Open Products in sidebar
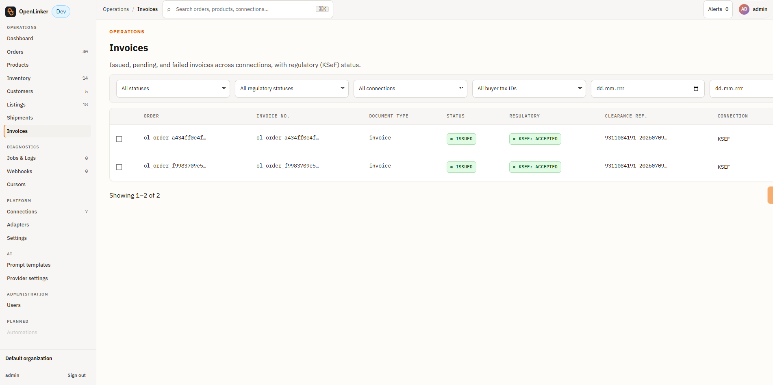 (47, 65)
